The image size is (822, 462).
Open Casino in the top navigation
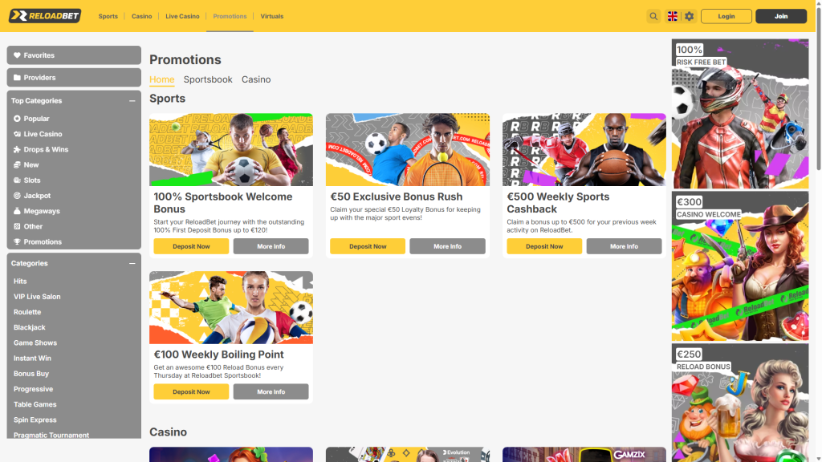pos(141,16)
